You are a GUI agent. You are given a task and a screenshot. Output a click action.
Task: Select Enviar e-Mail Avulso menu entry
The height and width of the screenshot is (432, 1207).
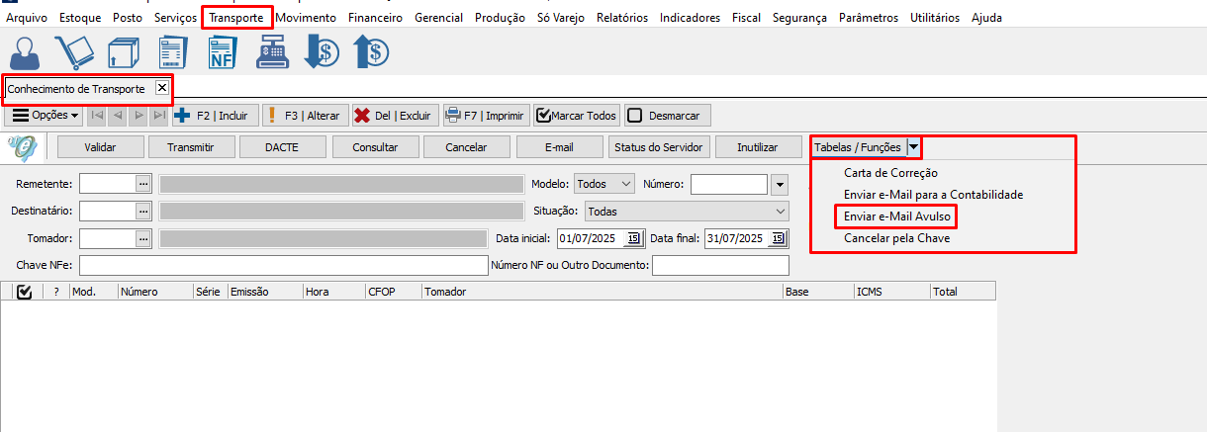click(x=897, y=216)
